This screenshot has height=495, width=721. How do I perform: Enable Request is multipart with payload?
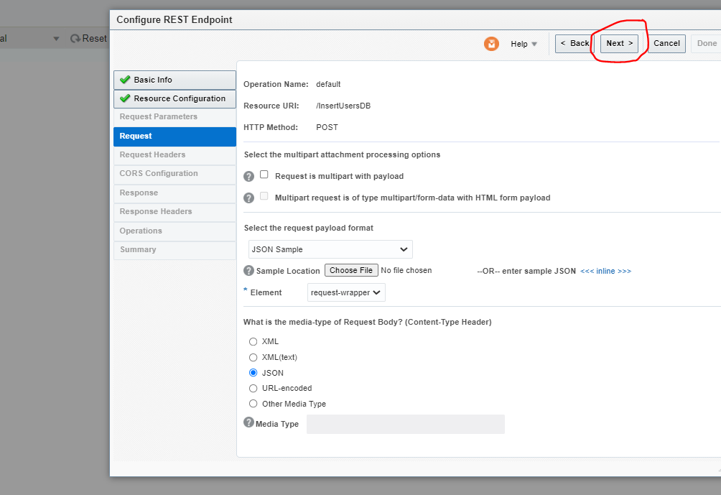click(264, 175)
